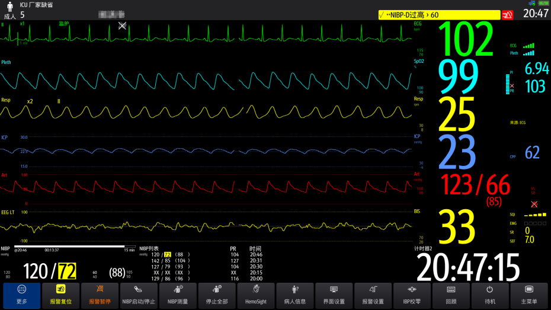Screen dimensions: 551x310
Task: Open 报警设置 alarm setup
Action: click(373, 296)
